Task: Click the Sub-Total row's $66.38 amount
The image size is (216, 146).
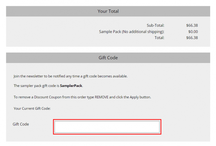Action: click(x=192, y=26)
